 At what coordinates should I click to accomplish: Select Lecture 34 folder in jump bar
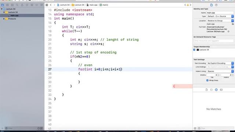pyautogui.click(x=78, y=5)
